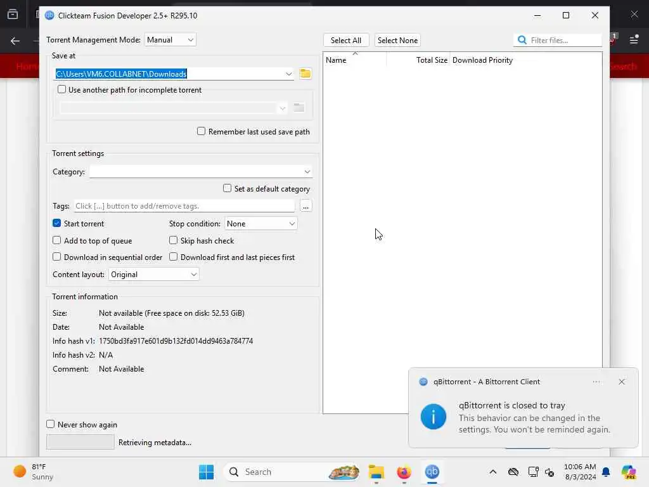Enable Download first and last pieces first
649x487 pixels.
point(174,257)
